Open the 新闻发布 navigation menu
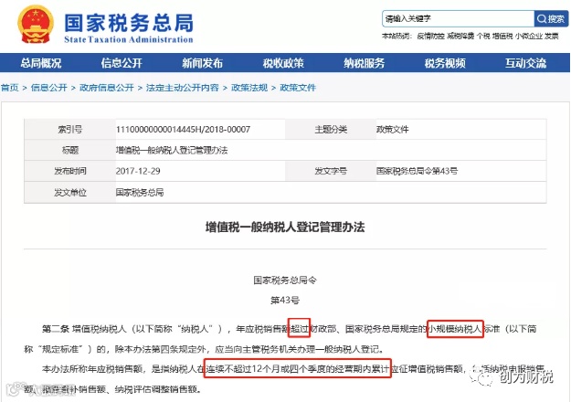 point(203,63)
